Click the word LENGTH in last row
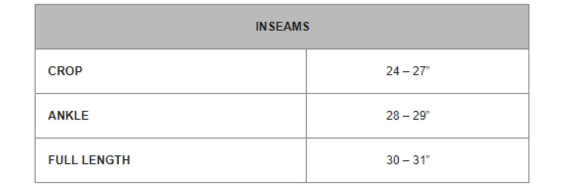Viewport: 568px width, 189px height. [x=102, y=160]
